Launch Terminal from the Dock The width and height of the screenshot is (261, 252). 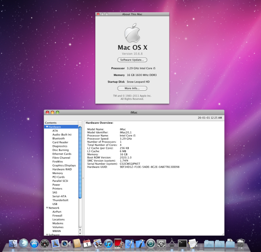[x=182, y=244]
